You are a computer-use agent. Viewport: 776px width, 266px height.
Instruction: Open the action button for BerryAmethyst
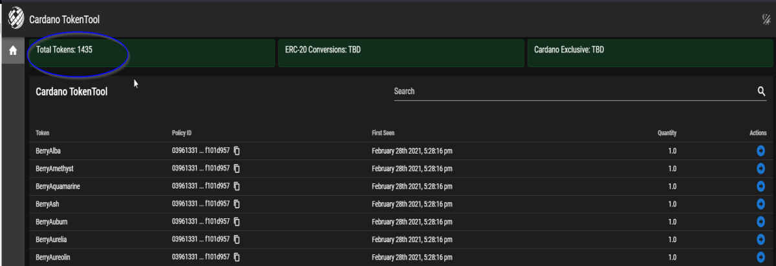pos(761,169)
